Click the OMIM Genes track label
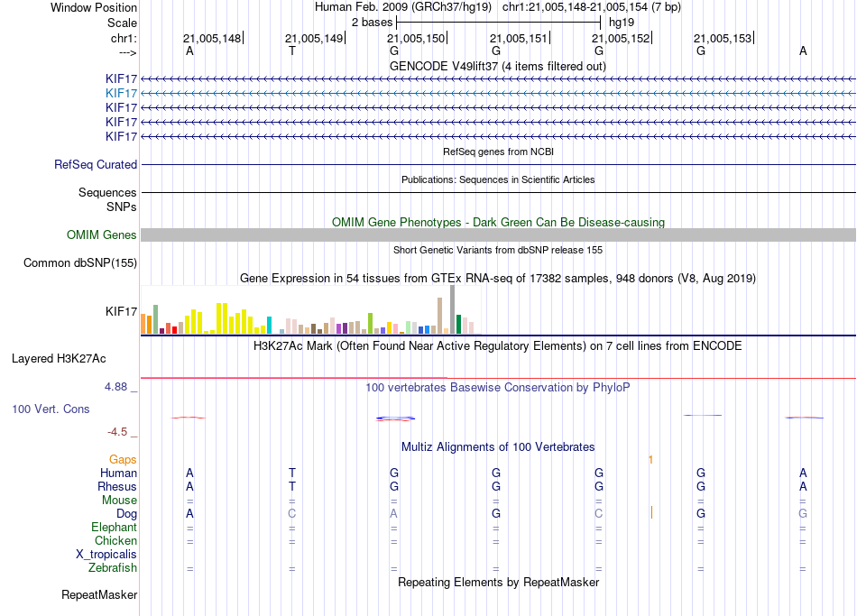Viewport: 857px width, 616px height. click(x=102, y=235)
